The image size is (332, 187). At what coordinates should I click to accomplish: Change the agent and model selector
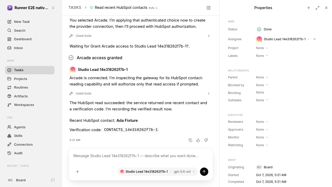click(x=157, y=172)
